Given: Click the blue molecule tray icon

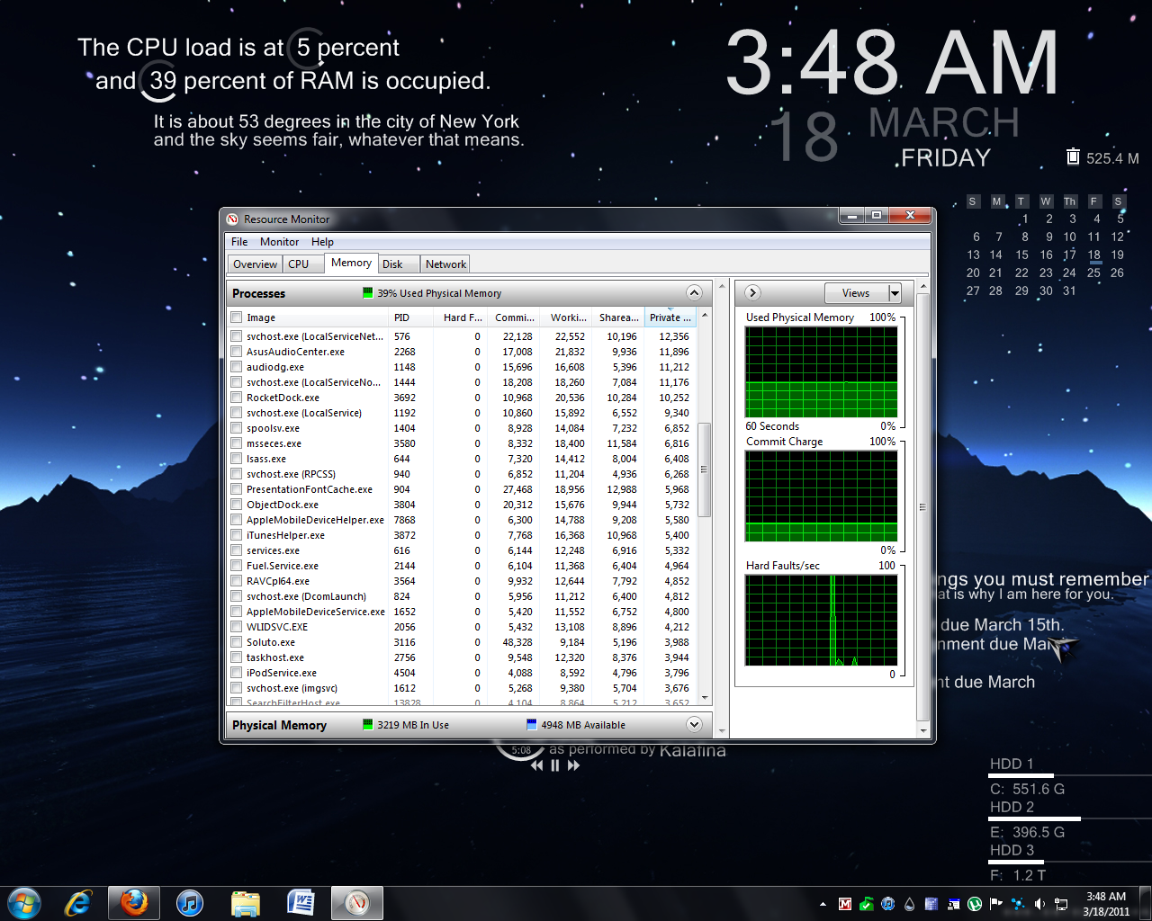Looking at the screenshot, I should pos(1018,904).
